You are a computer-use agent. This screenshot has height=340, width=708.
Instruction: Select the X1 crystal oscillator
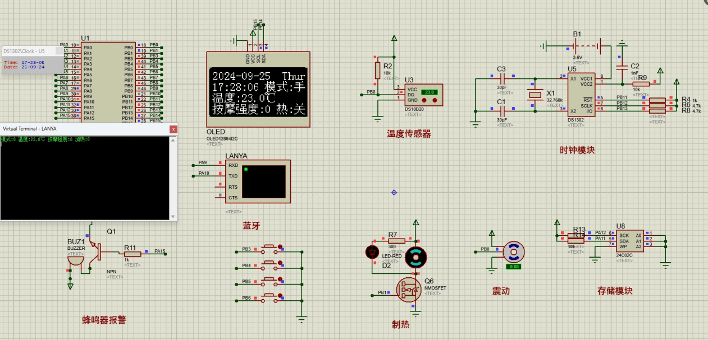[x=533, y=95]
